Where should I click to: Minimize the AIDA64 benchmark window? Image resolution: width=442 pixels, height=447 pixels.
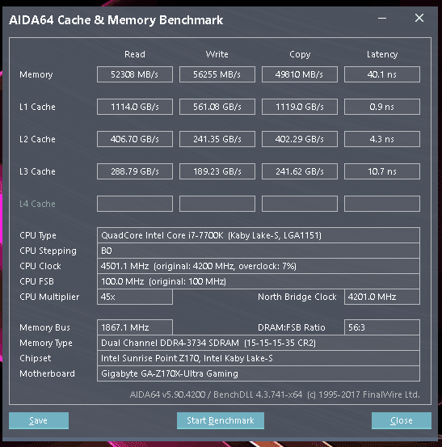point(382,19)
